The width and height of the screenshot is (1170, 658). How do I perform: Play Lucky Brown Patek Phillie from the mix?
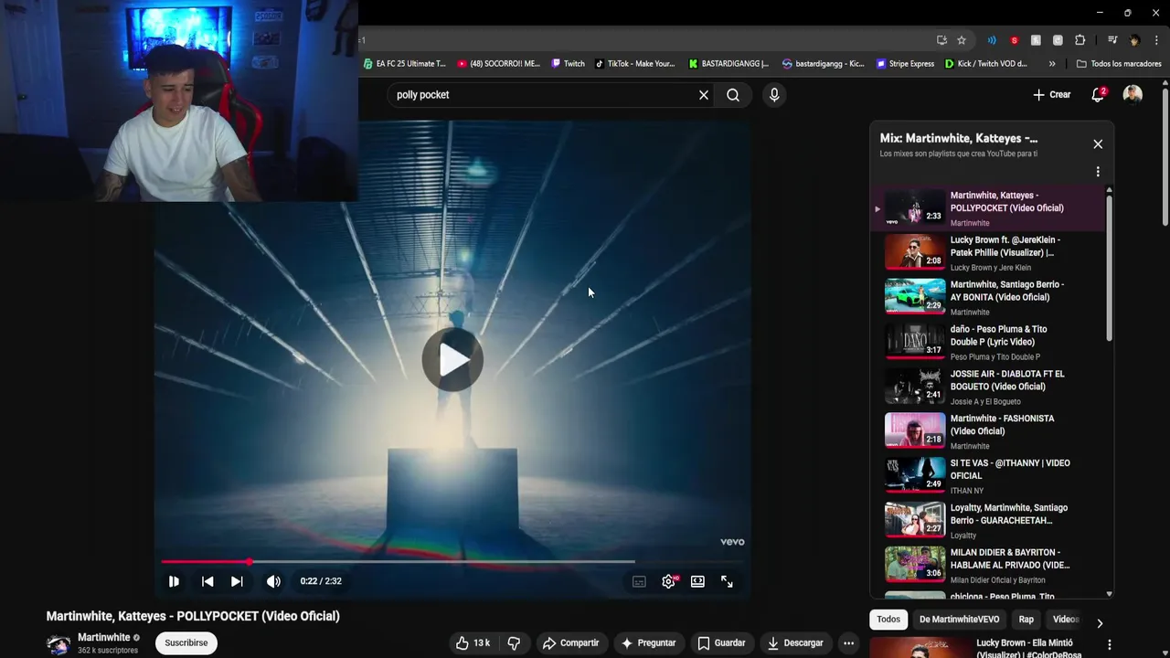[987, 253]
